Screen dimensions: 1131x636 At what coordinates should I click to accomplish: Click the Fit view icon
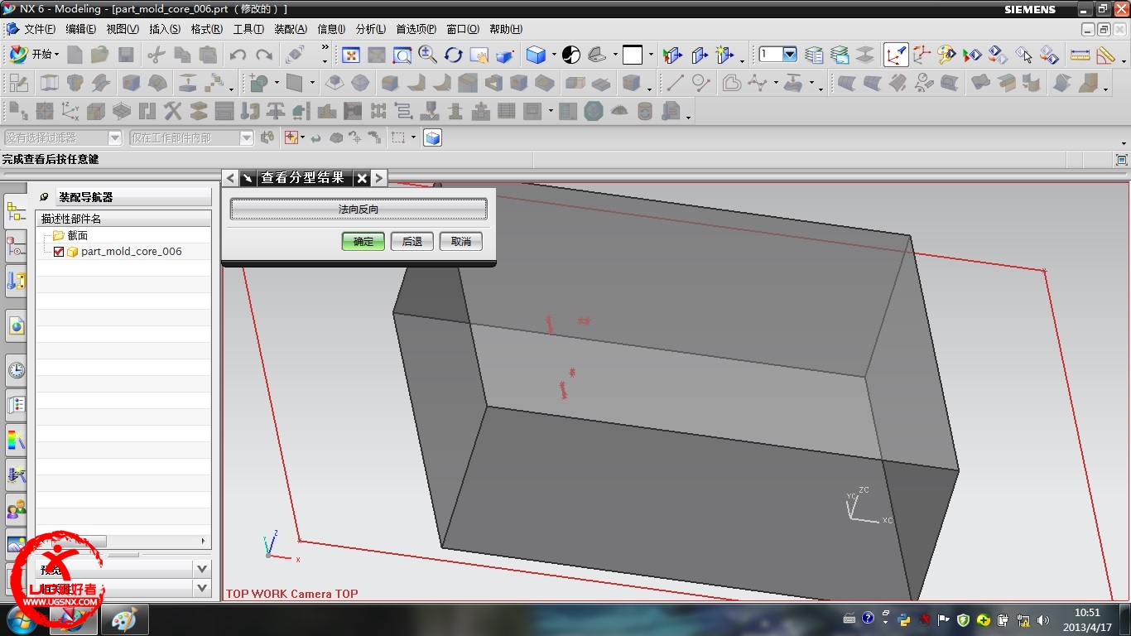tap(351, 55)
